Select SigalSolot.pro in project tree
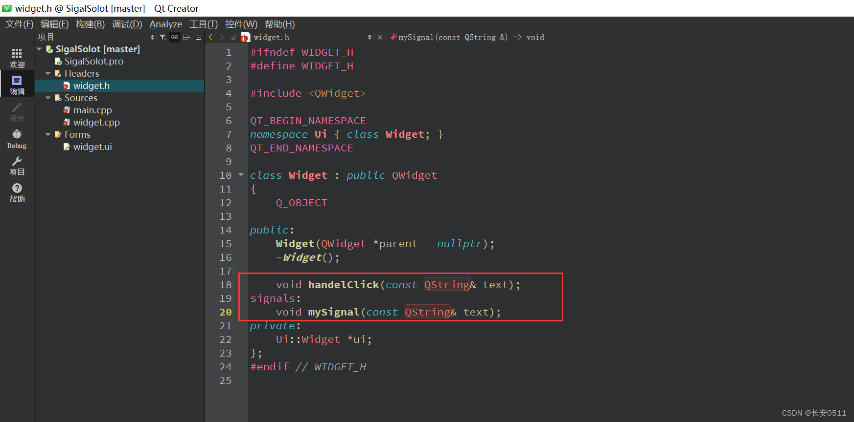Image resolution: width=854 pixels, height=422 pixels. [x=94, y=61]
